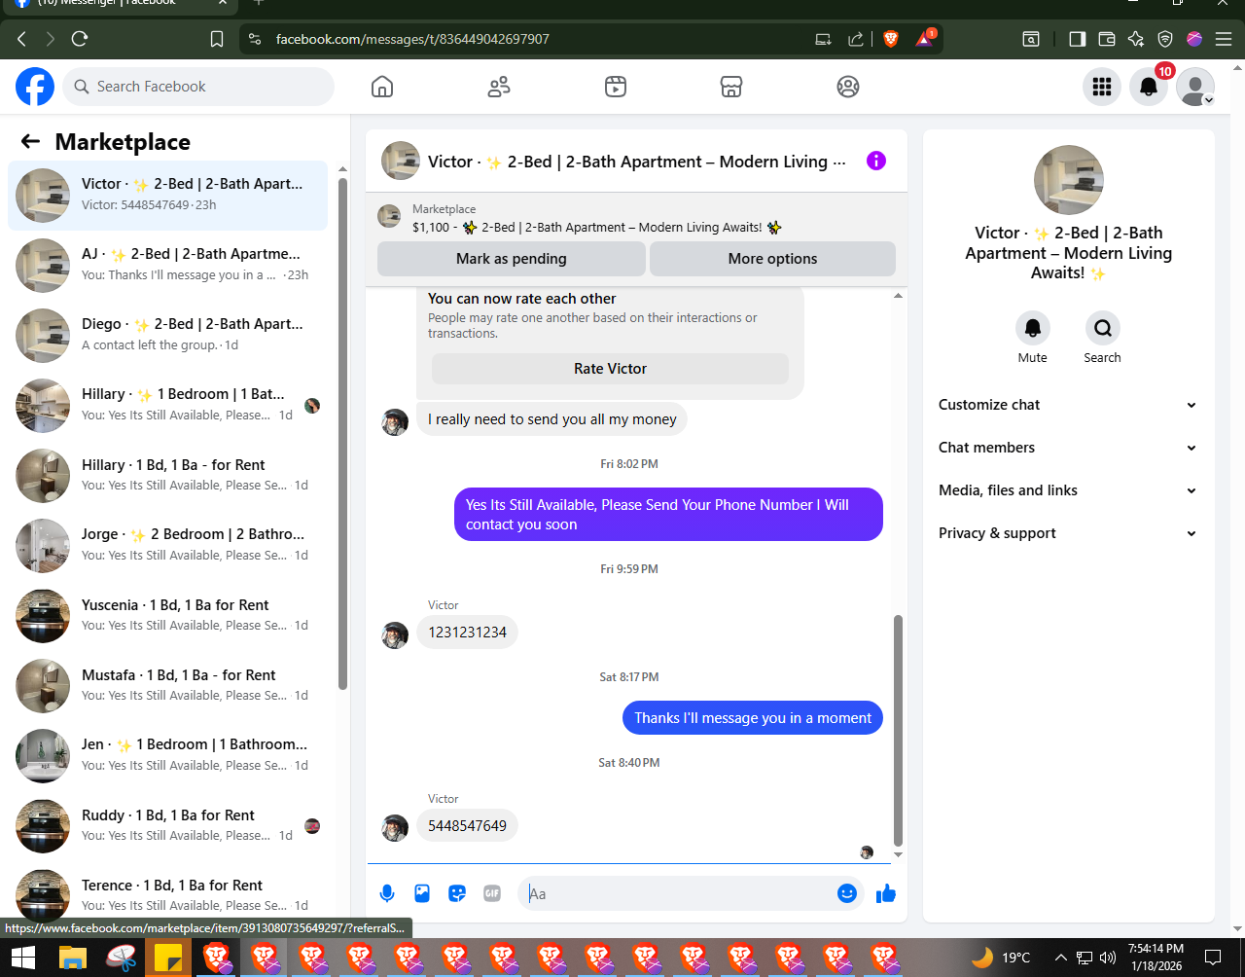Click the Rate Victor button
Image resolution: width=1245 pixels, height=977 pixels.
tap(610, 369)
